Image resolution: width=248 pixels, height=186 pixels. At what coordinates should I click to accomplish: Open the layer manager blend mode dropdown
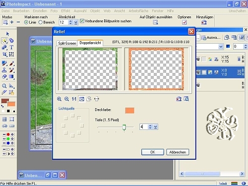(221, 47)
